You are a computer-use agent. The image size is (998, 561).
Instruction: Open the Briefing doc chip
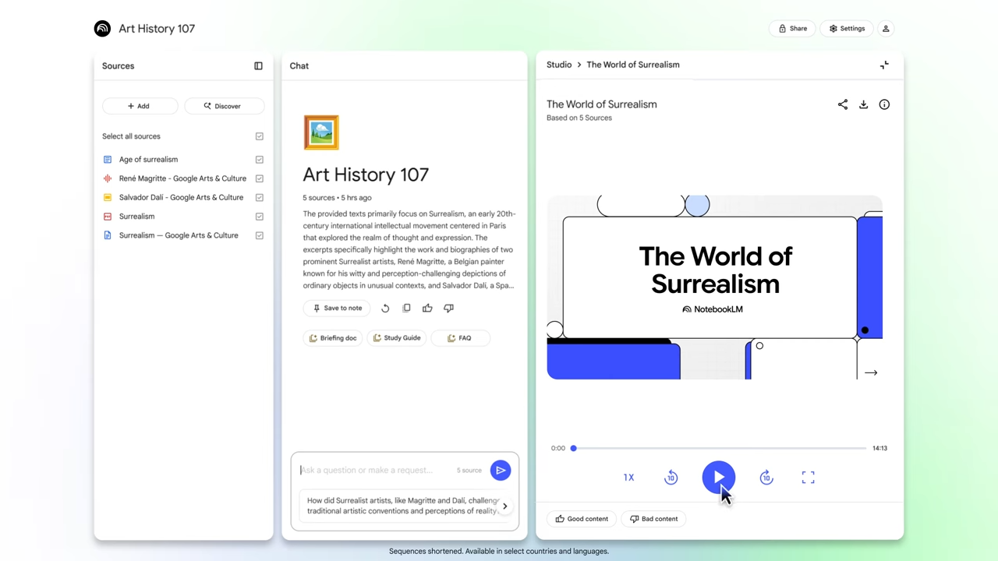click(333, 338)
